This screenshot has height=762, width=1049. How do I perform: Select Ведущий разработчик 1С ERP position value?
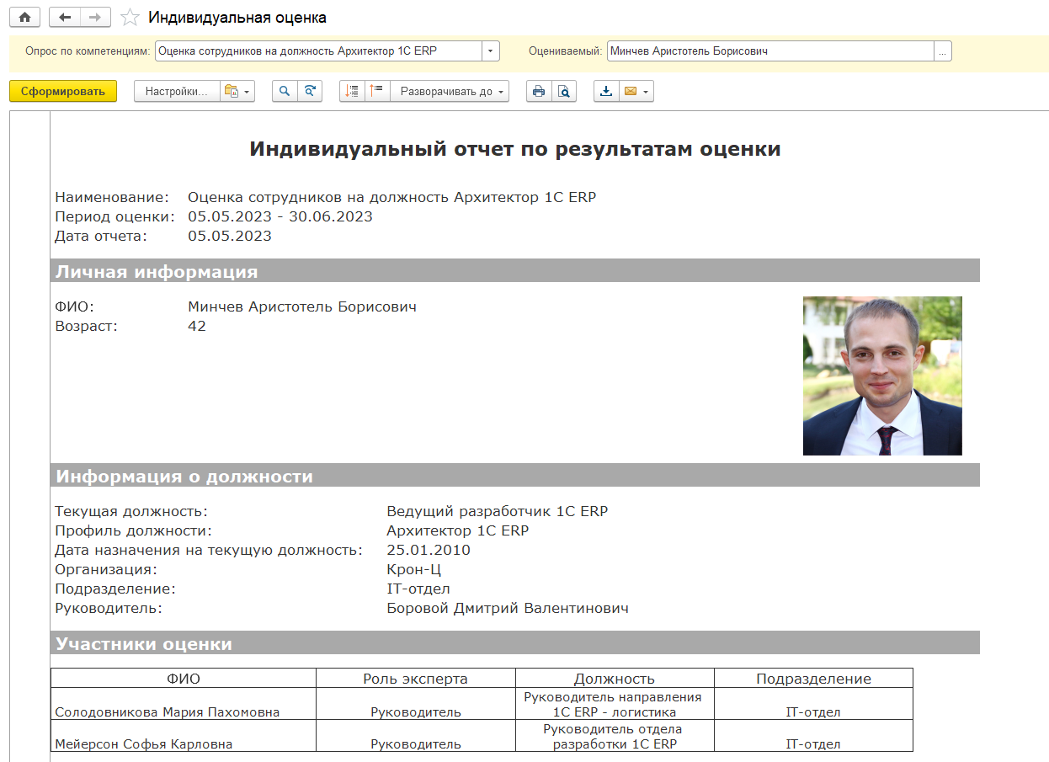pyautogui.click(x=497, y=511)
